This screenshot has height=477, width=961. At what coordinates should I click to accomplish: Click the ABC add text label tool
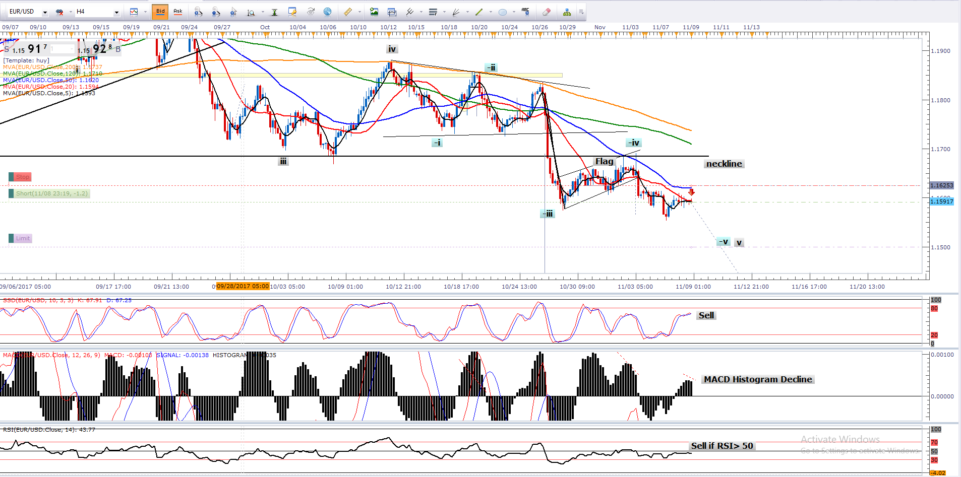[x=525, y=12]
